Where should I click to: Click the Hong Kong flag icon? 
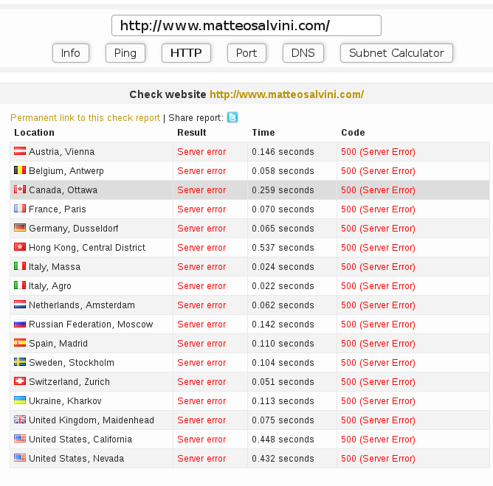20,247
